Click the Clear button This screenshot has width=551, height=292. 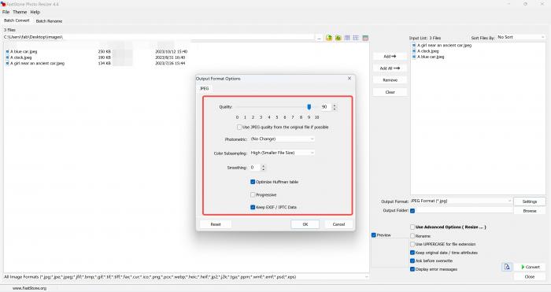point(390,92)
